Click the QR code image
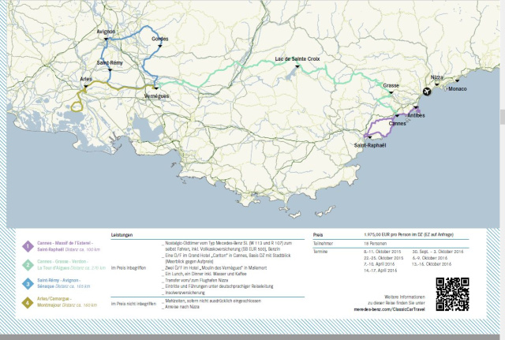 tap(452, 293)
